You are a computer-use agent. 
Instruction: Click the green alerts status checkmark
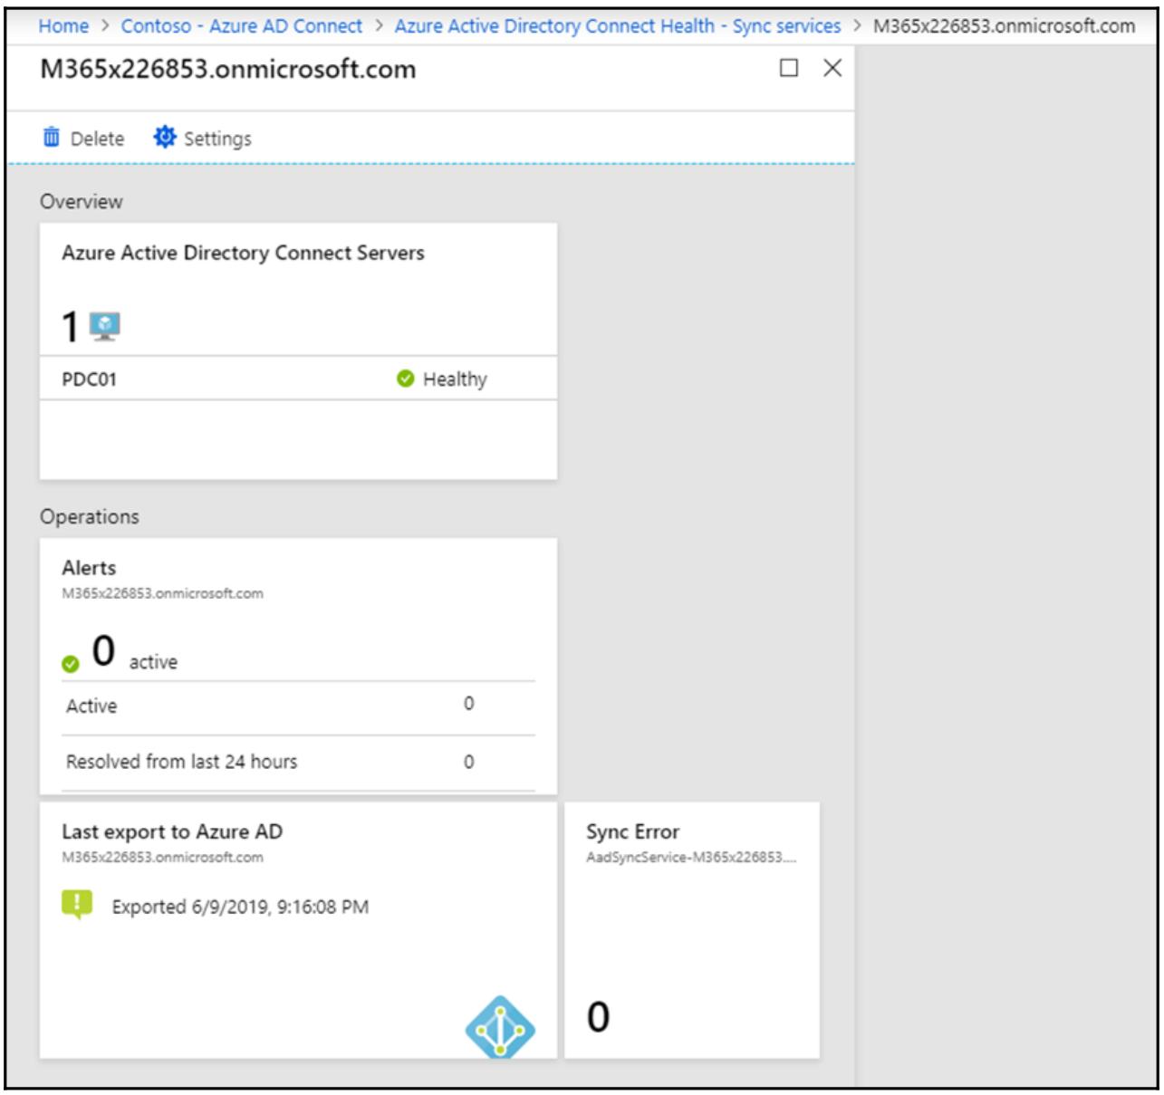tap(71, 664)
